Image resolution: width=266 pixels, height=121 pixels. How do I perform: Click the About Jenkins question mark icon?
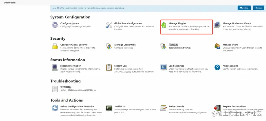[x=217, y=67]
